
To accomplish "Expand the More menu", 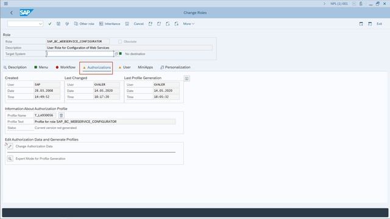I will tap(189, 24).
